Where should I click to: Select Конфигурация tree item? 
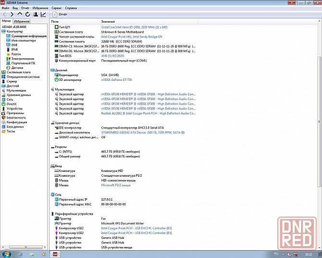tap(14, 122)
